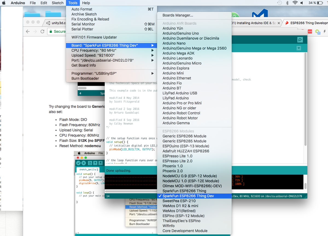Select Arduino Leonardo board
Screen dimensions: 328x236
click(x=194, y=58)
